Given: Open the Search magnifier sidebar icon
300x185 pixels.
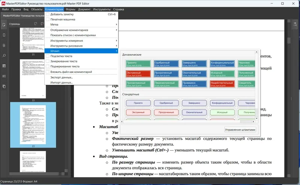Looking at the screenshot, I should tap(4, 56).
